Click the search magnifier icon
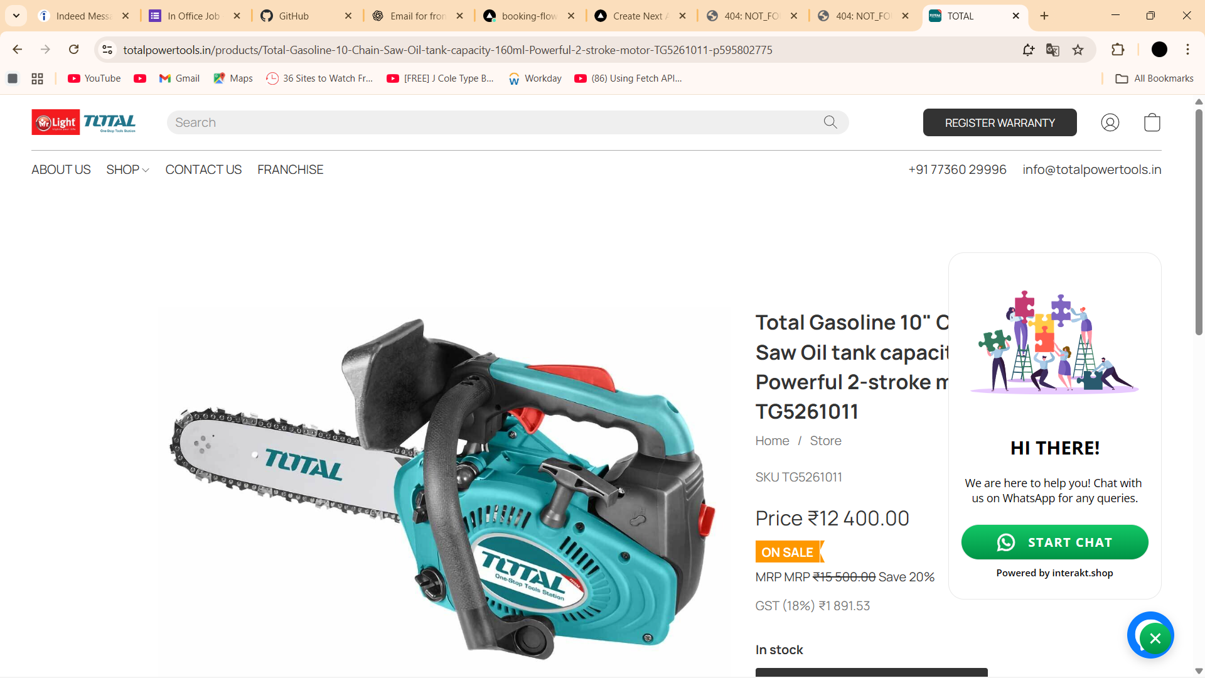 830,122
